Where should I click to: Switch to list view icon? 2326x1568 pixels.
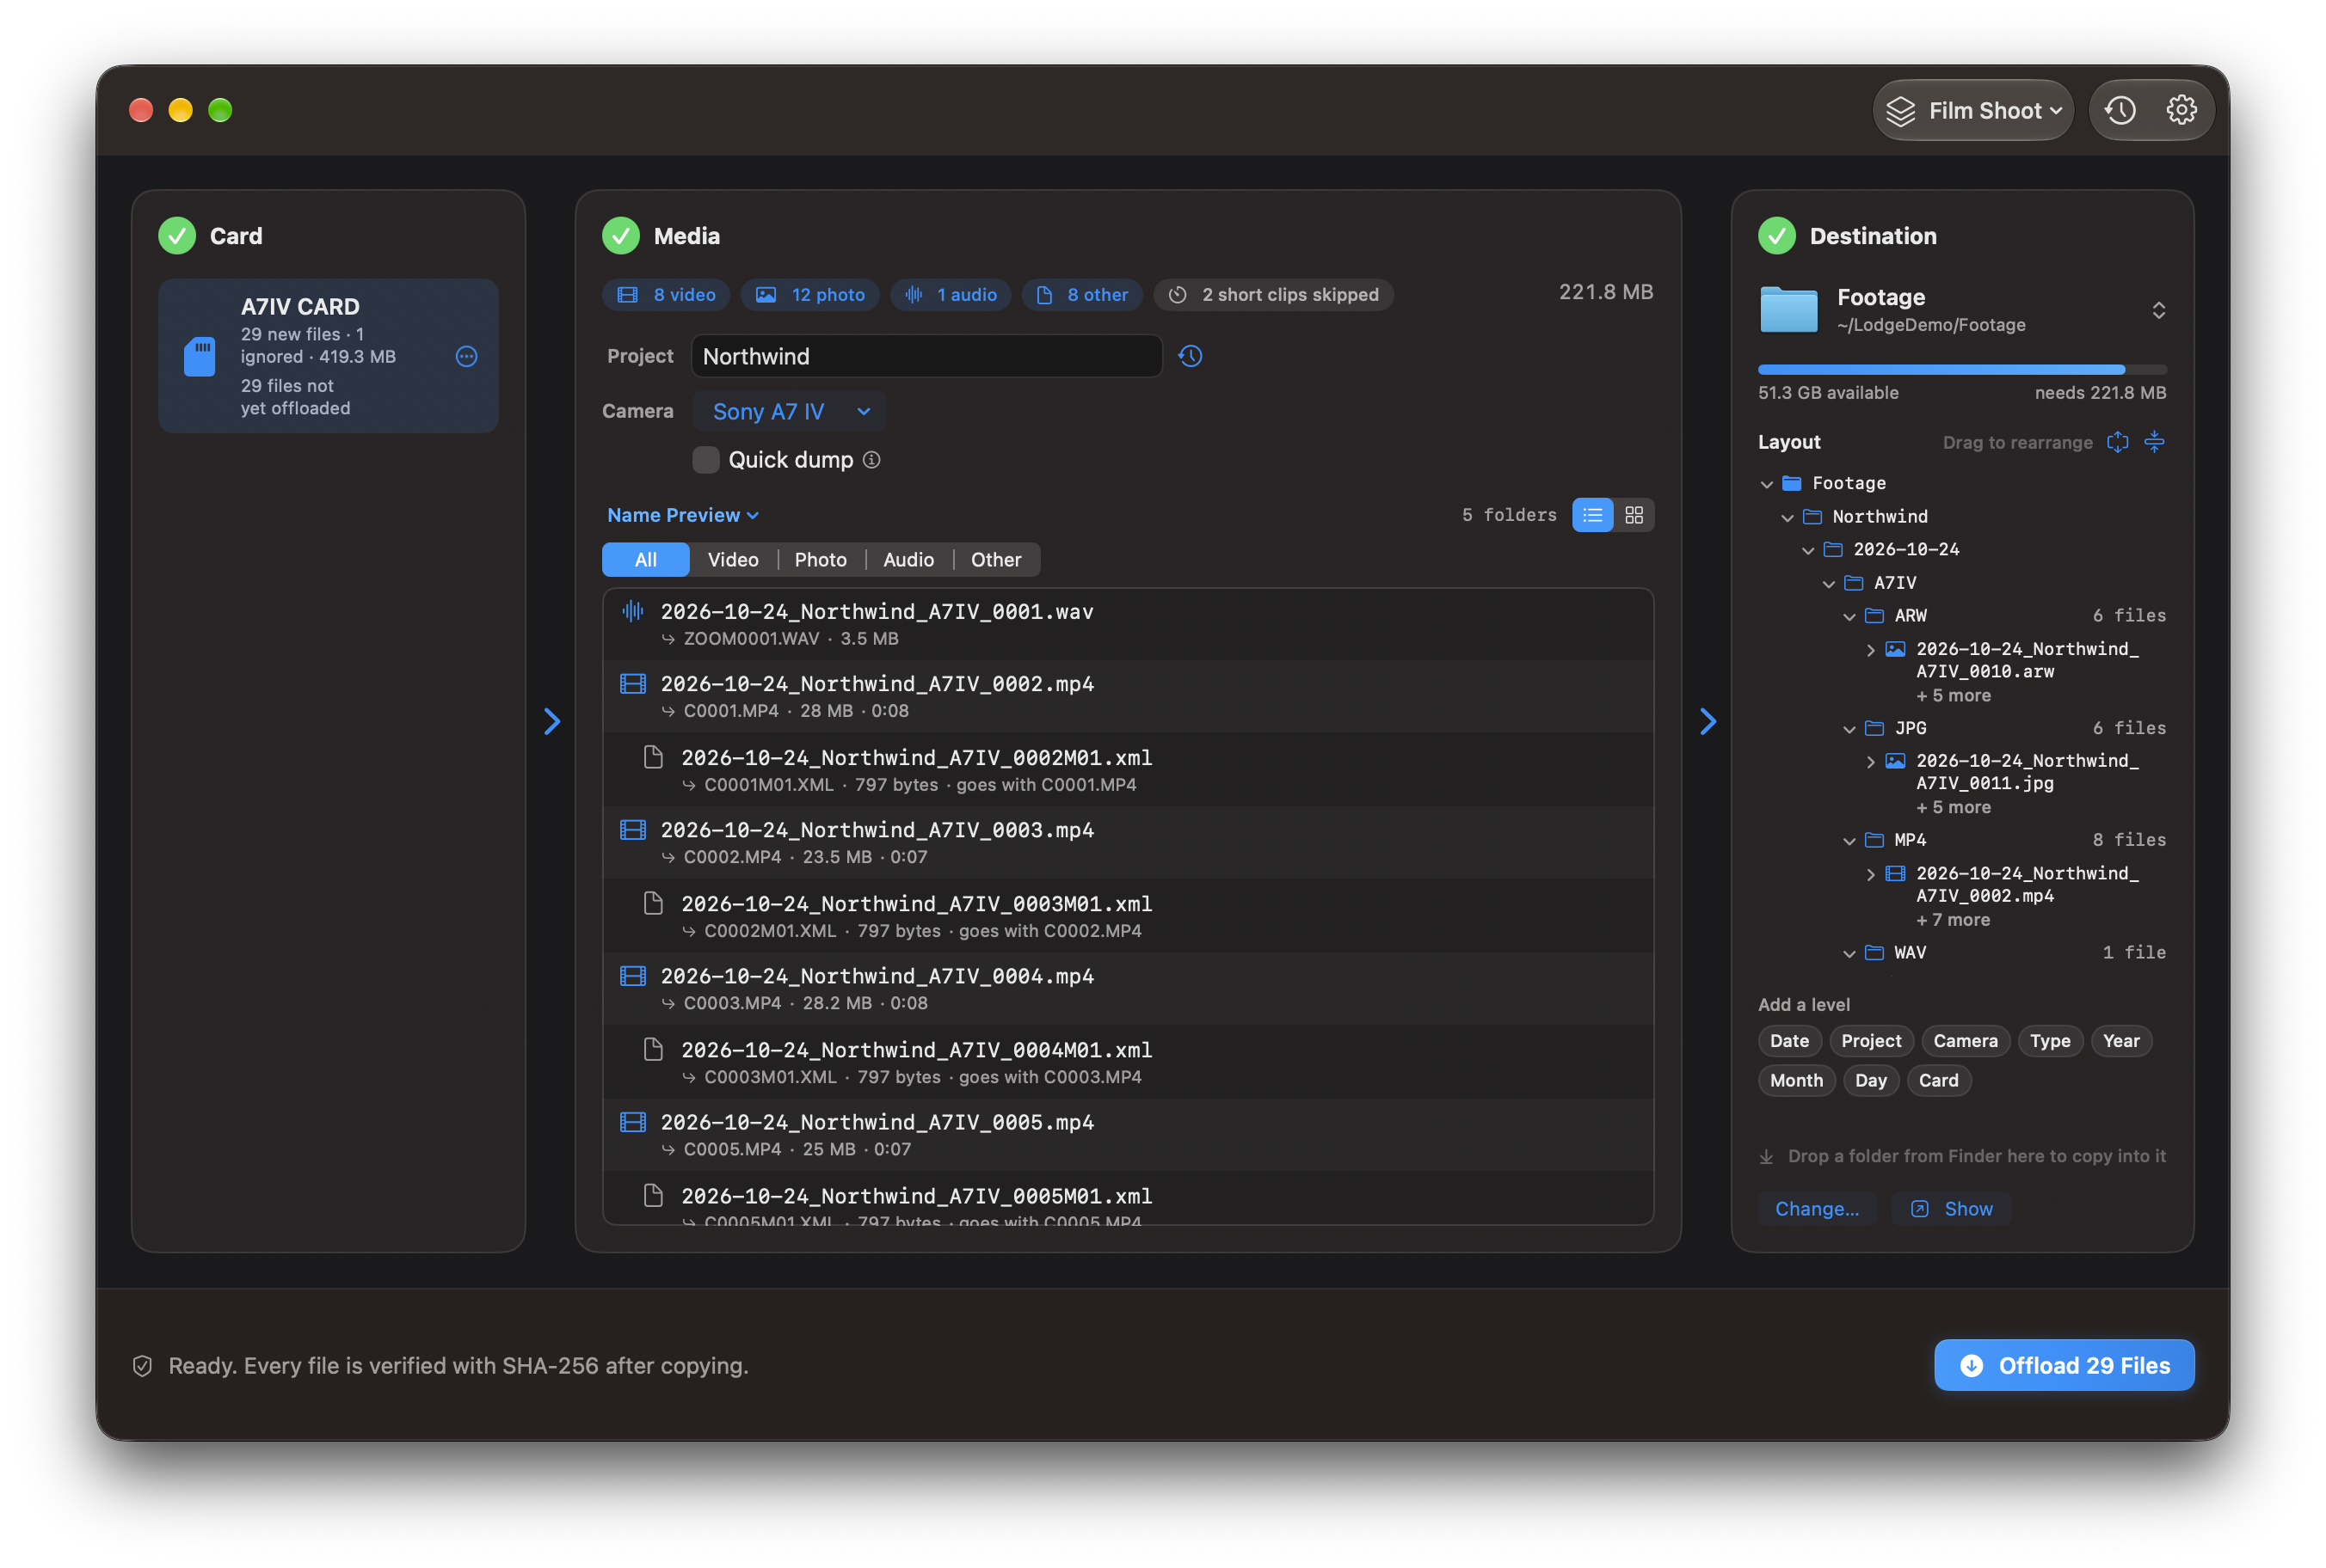pos(1591,515)
